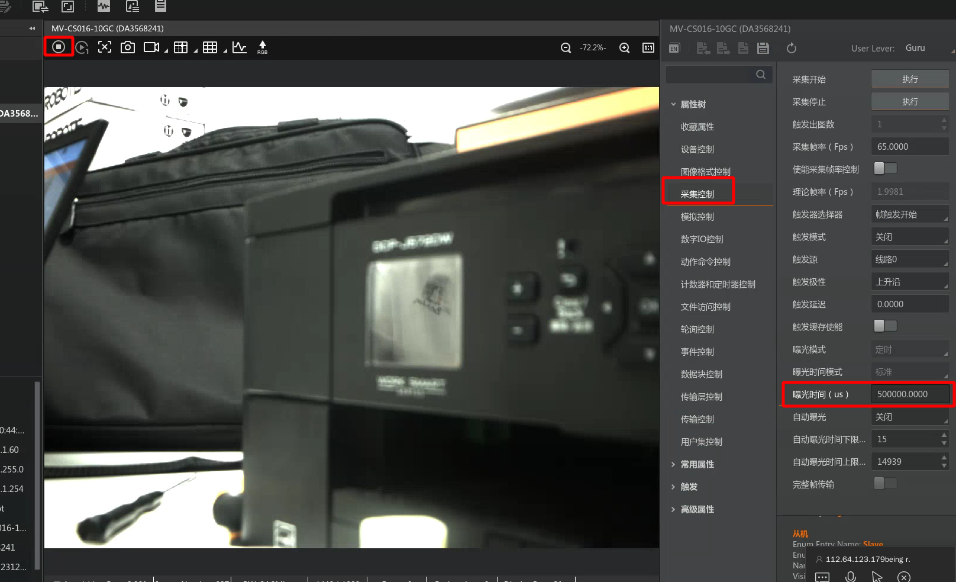The width and height of the screenshot is (956, 582).
Task: Select 数字IO控制 in the feature tree
Action: (x=702, y=239)
